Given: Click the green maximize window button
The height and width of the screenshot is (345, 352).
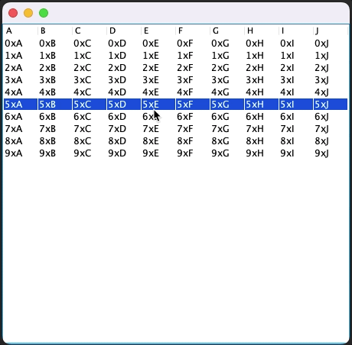Looking at the screenshot, I should tap(44, 13).
